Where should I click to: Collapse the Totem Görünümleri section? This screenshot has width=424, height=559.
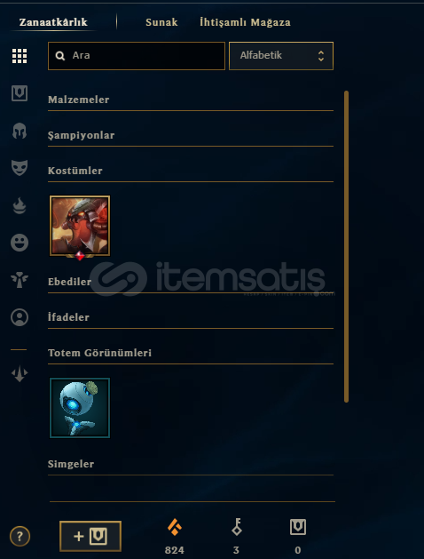click(191, 353)
